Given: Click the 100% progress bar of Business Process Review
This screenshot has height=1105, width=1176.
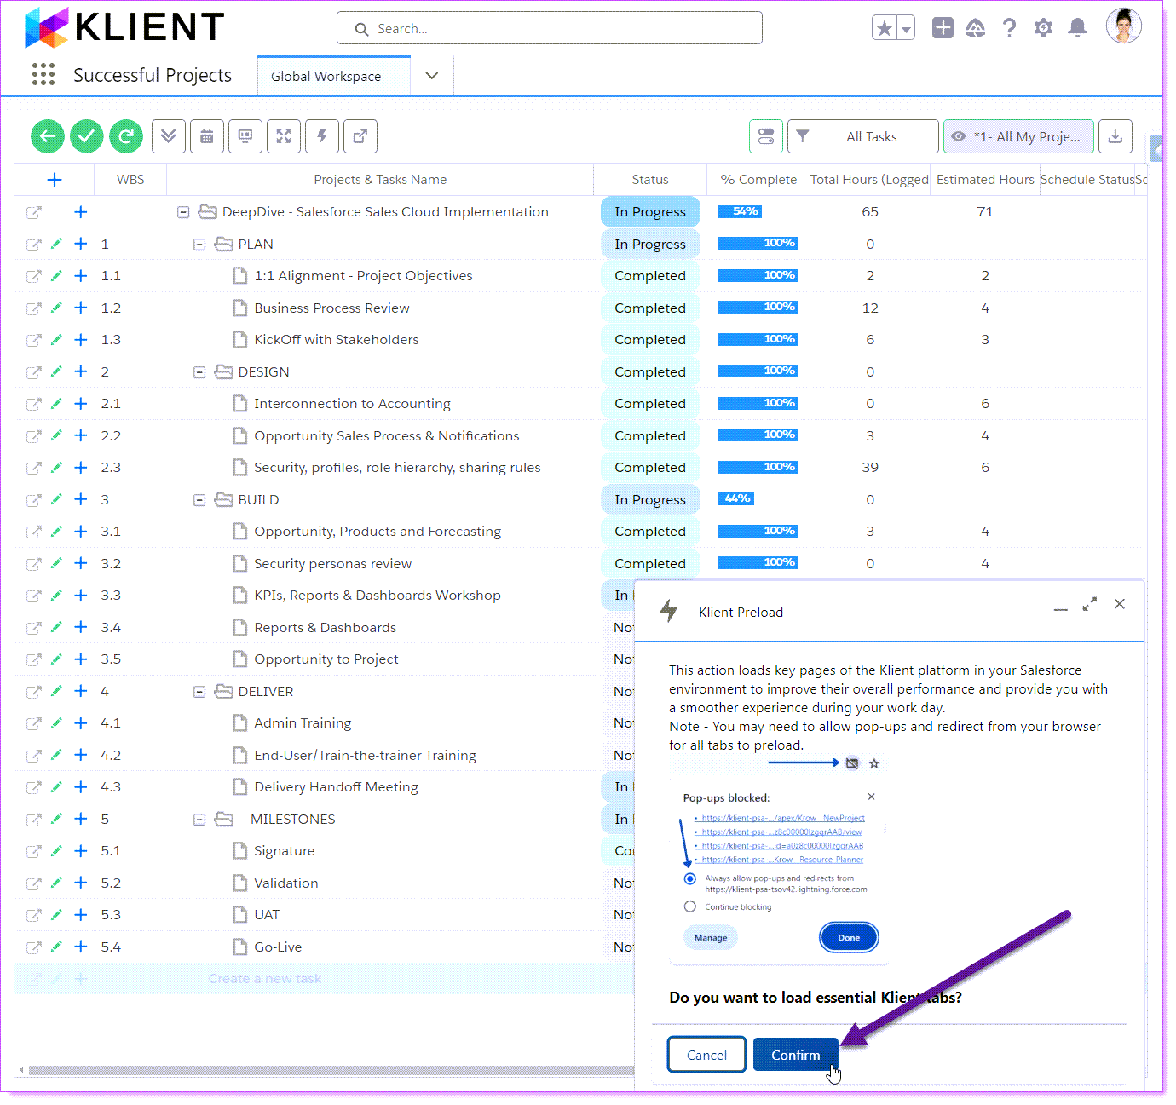Looking at the screenshot, I should tap(758, 307).
